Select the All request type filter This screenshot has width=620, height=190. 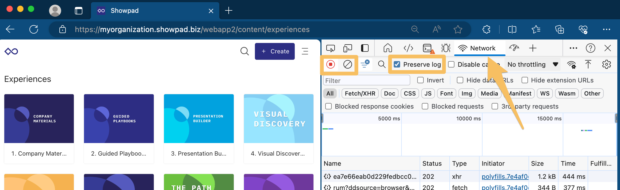[330, 94]
